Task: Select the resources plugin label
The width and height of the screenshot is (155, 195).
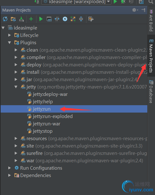Action: click(x=37, y=139)
